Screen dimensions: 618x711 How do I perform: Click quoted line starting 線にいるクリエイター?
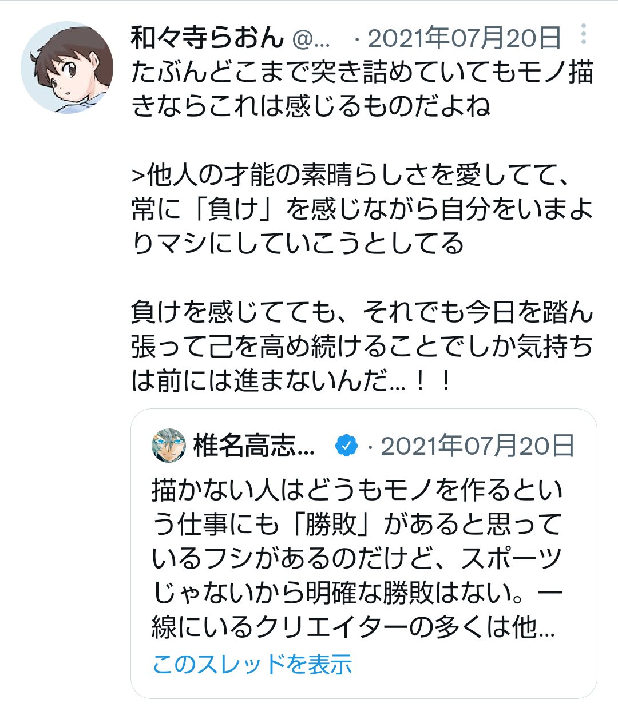353,627
